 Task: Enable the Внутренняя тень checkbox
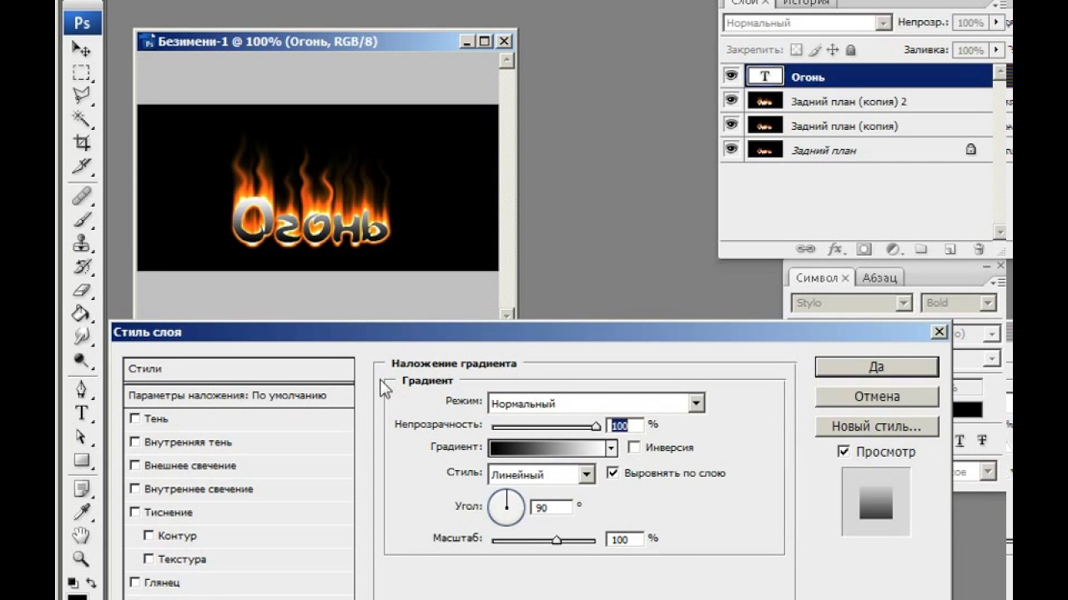click(135, 442)
